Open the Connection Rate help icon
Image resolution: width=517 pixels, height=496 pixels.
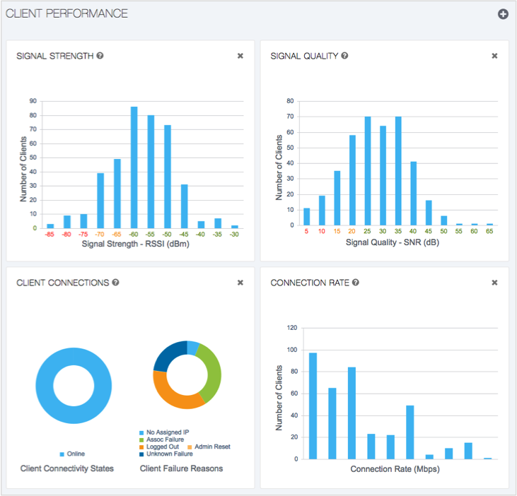(356, 283)
